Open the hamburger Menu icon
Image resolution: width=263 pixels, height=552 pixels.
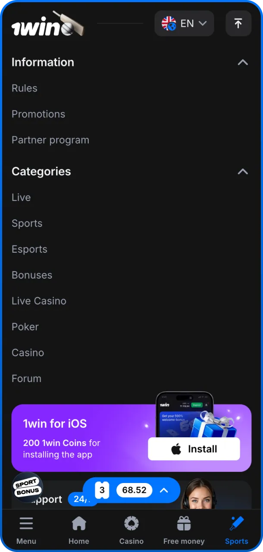tap(26, 524)
